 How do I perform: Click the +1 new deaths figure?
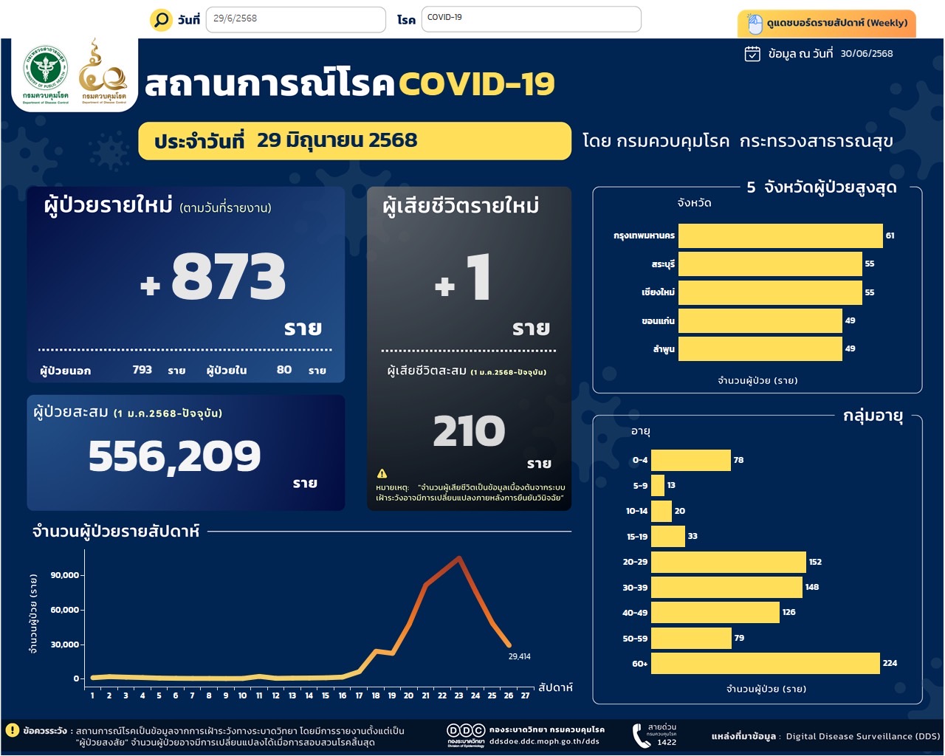(463, 278)
